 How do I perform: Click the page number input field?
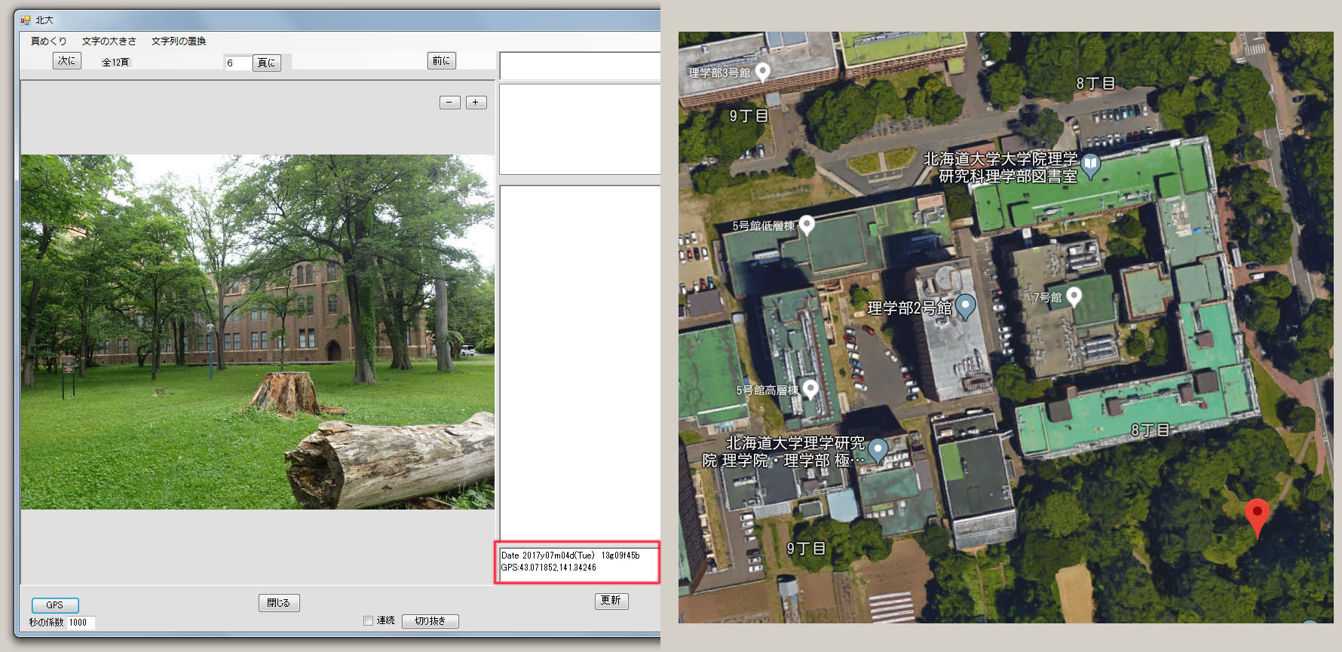237,63
